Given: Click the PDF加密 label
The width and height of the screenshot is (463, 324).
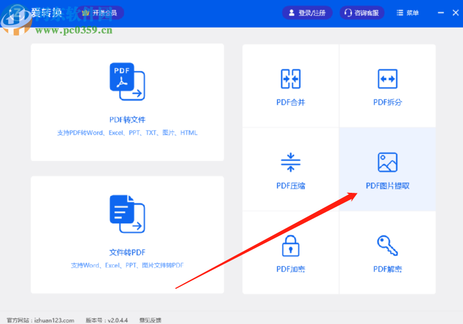Looking at the screenshot, I should click(x=290, y=269).
